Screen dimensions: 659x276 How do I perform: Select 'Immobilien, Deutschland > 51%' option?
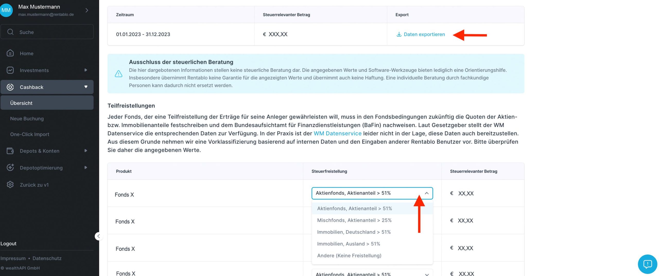354,232
